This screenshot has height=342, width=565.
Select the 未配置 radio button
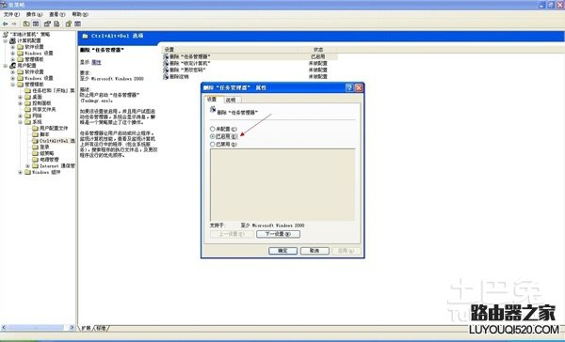tap(213, 129)
